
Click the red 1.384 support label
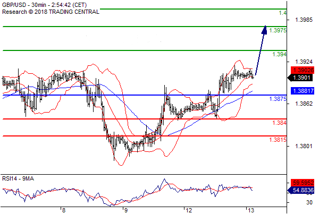tap(279, 123)
